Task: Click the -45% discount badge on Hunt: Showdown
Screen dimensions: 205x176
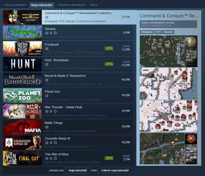Action: [x=109, y=64]
